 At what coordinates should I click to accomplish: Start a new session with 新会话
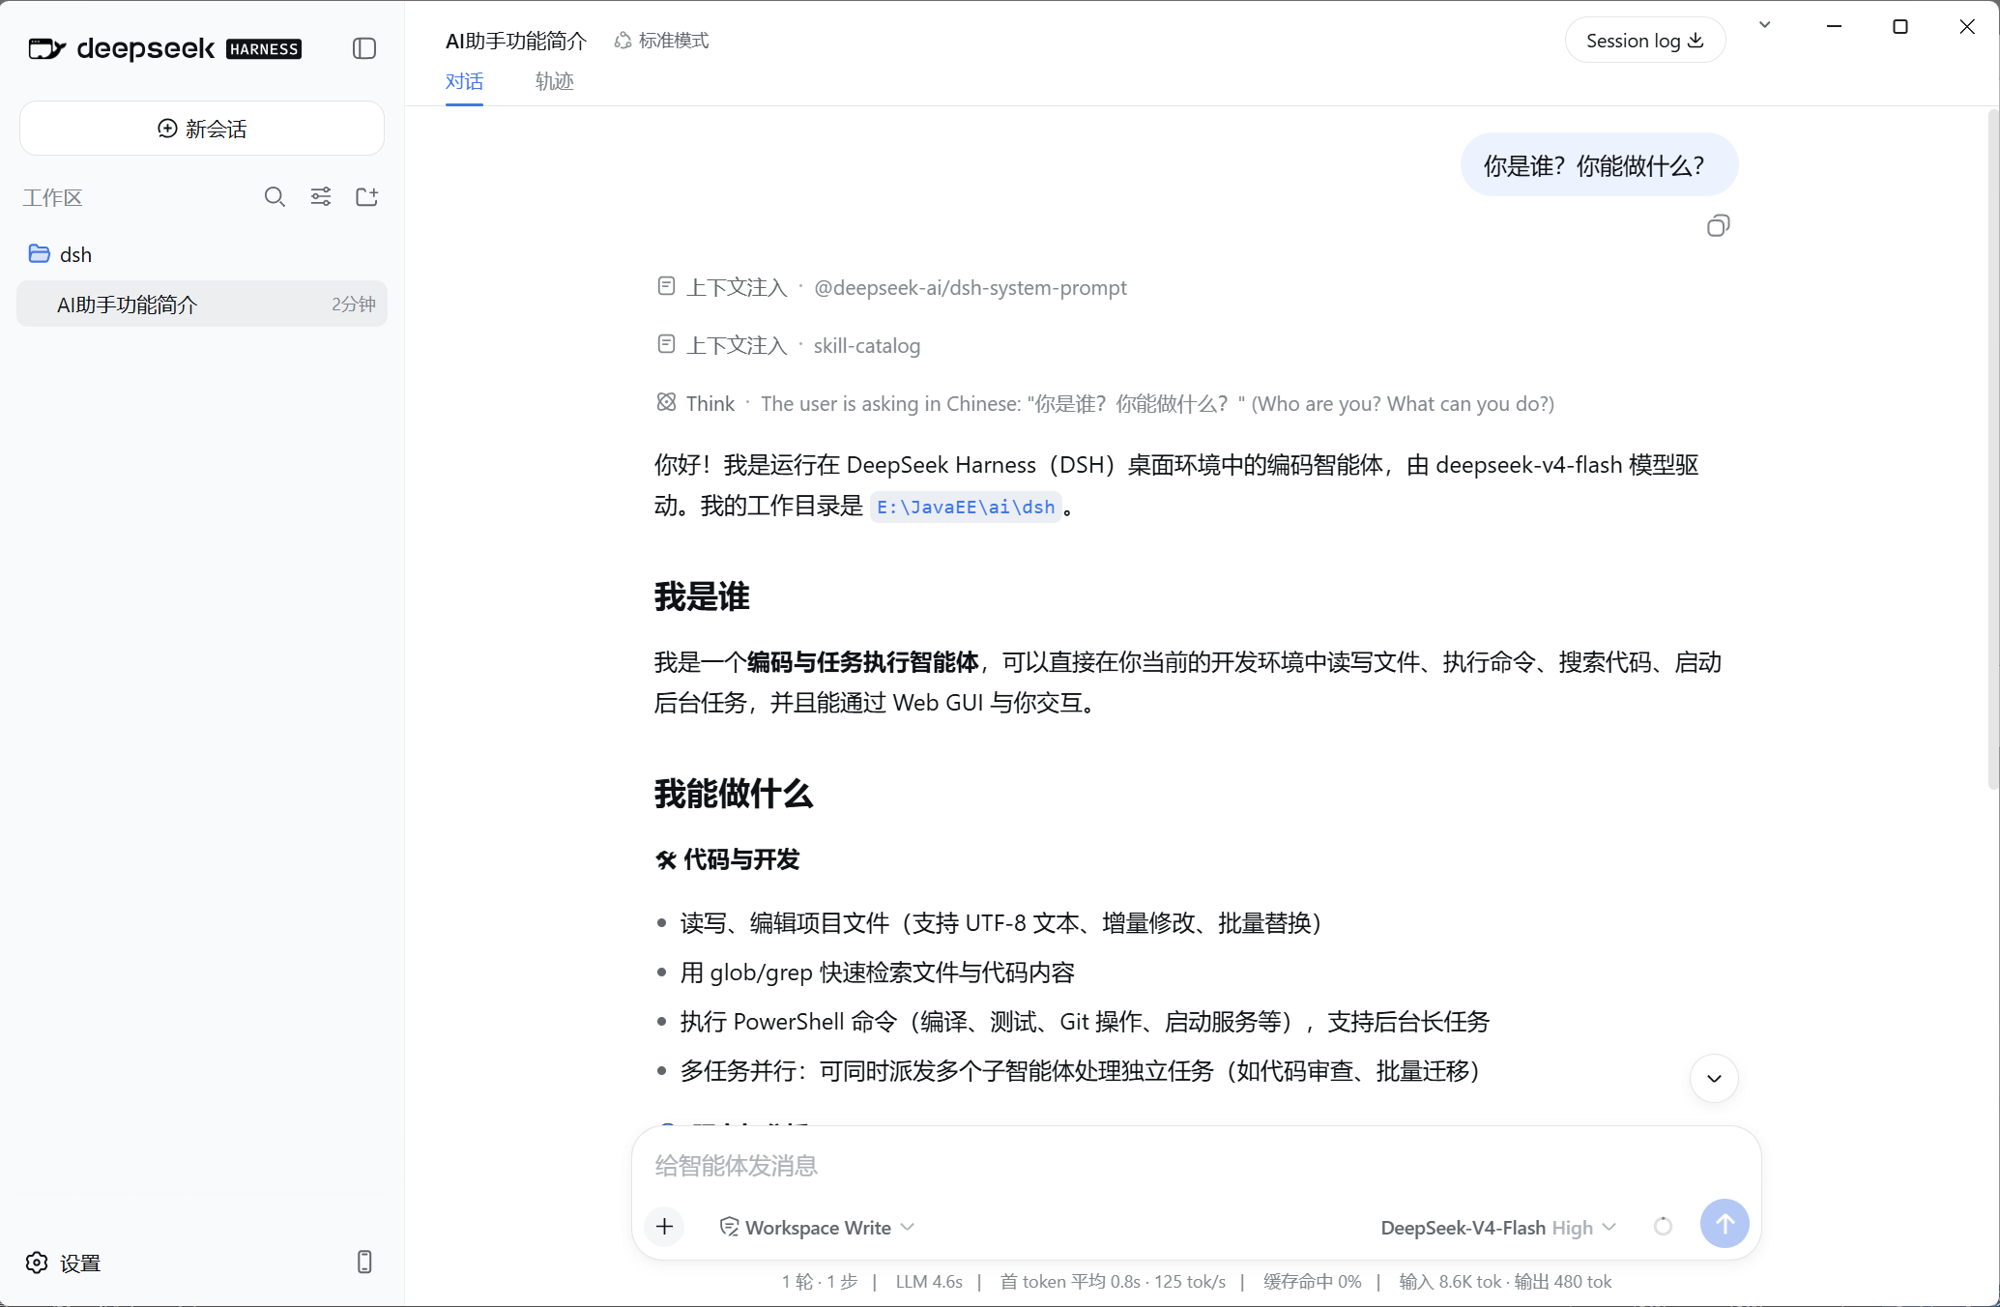click(x=202, y=129)
